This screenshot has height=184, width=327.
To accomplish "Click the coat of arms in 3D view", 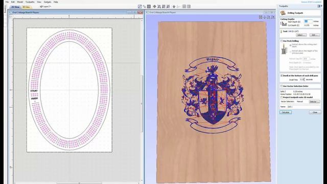I will [x=212, y=95].
